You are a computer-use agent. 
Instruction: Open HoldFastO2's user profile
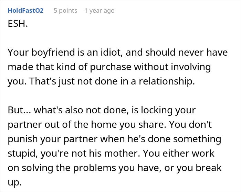point(25,11)
